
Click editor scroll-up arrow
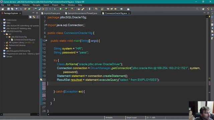click(207, 17)
